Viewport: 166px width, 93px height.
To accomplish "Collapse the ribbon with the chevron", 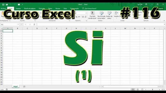I will coord(164,21).
